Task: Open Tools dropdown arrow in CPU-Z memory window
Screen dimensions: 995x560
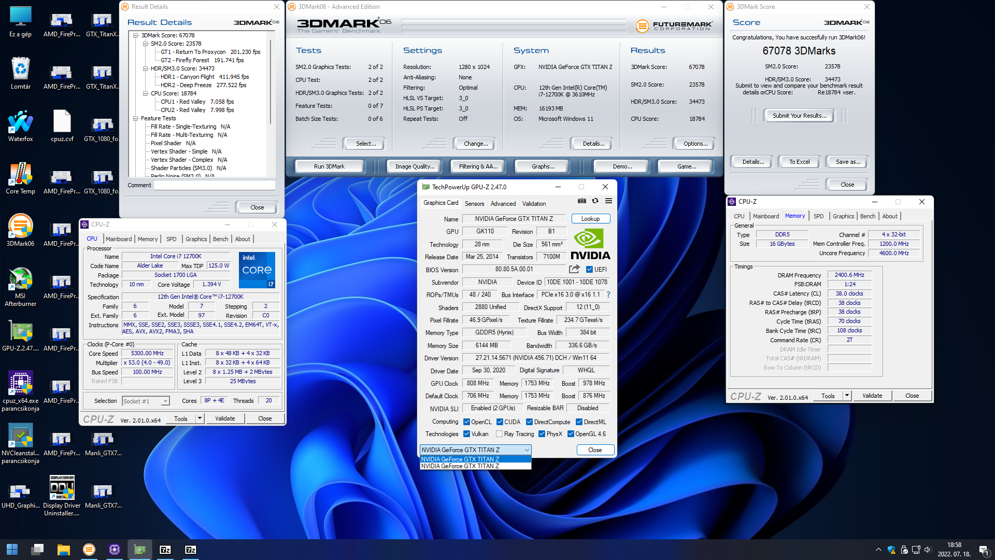Action: pos(847,396)
